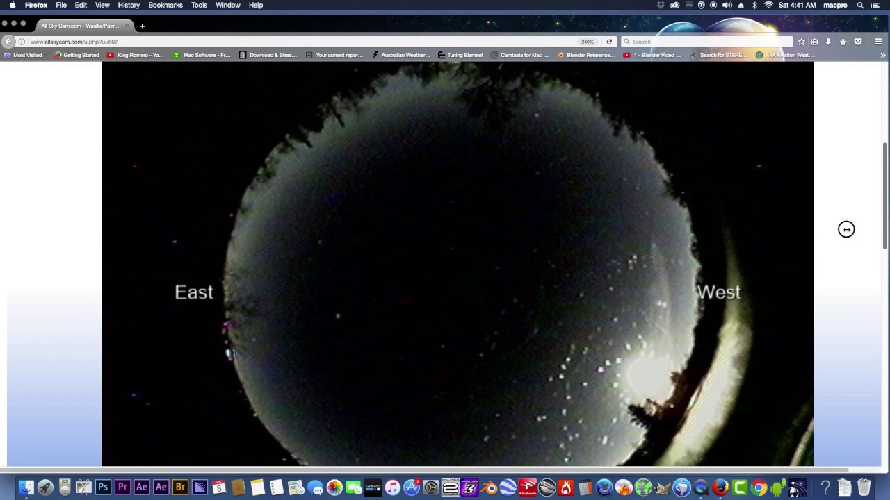Open the Camtasia for Mac bookmark
Image resolution: width=890 pixels, height=500 pixels.
pyautogui.click(x=519, y=55)
